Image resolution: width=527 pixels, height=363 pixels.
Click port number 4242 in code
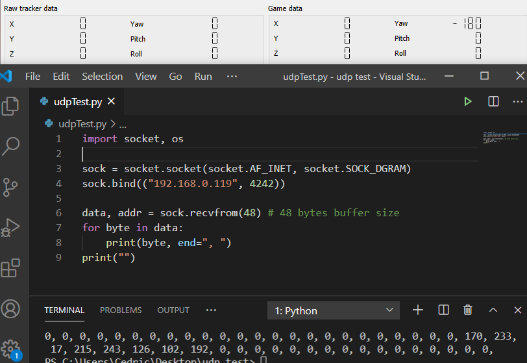(x=261, y=183)
